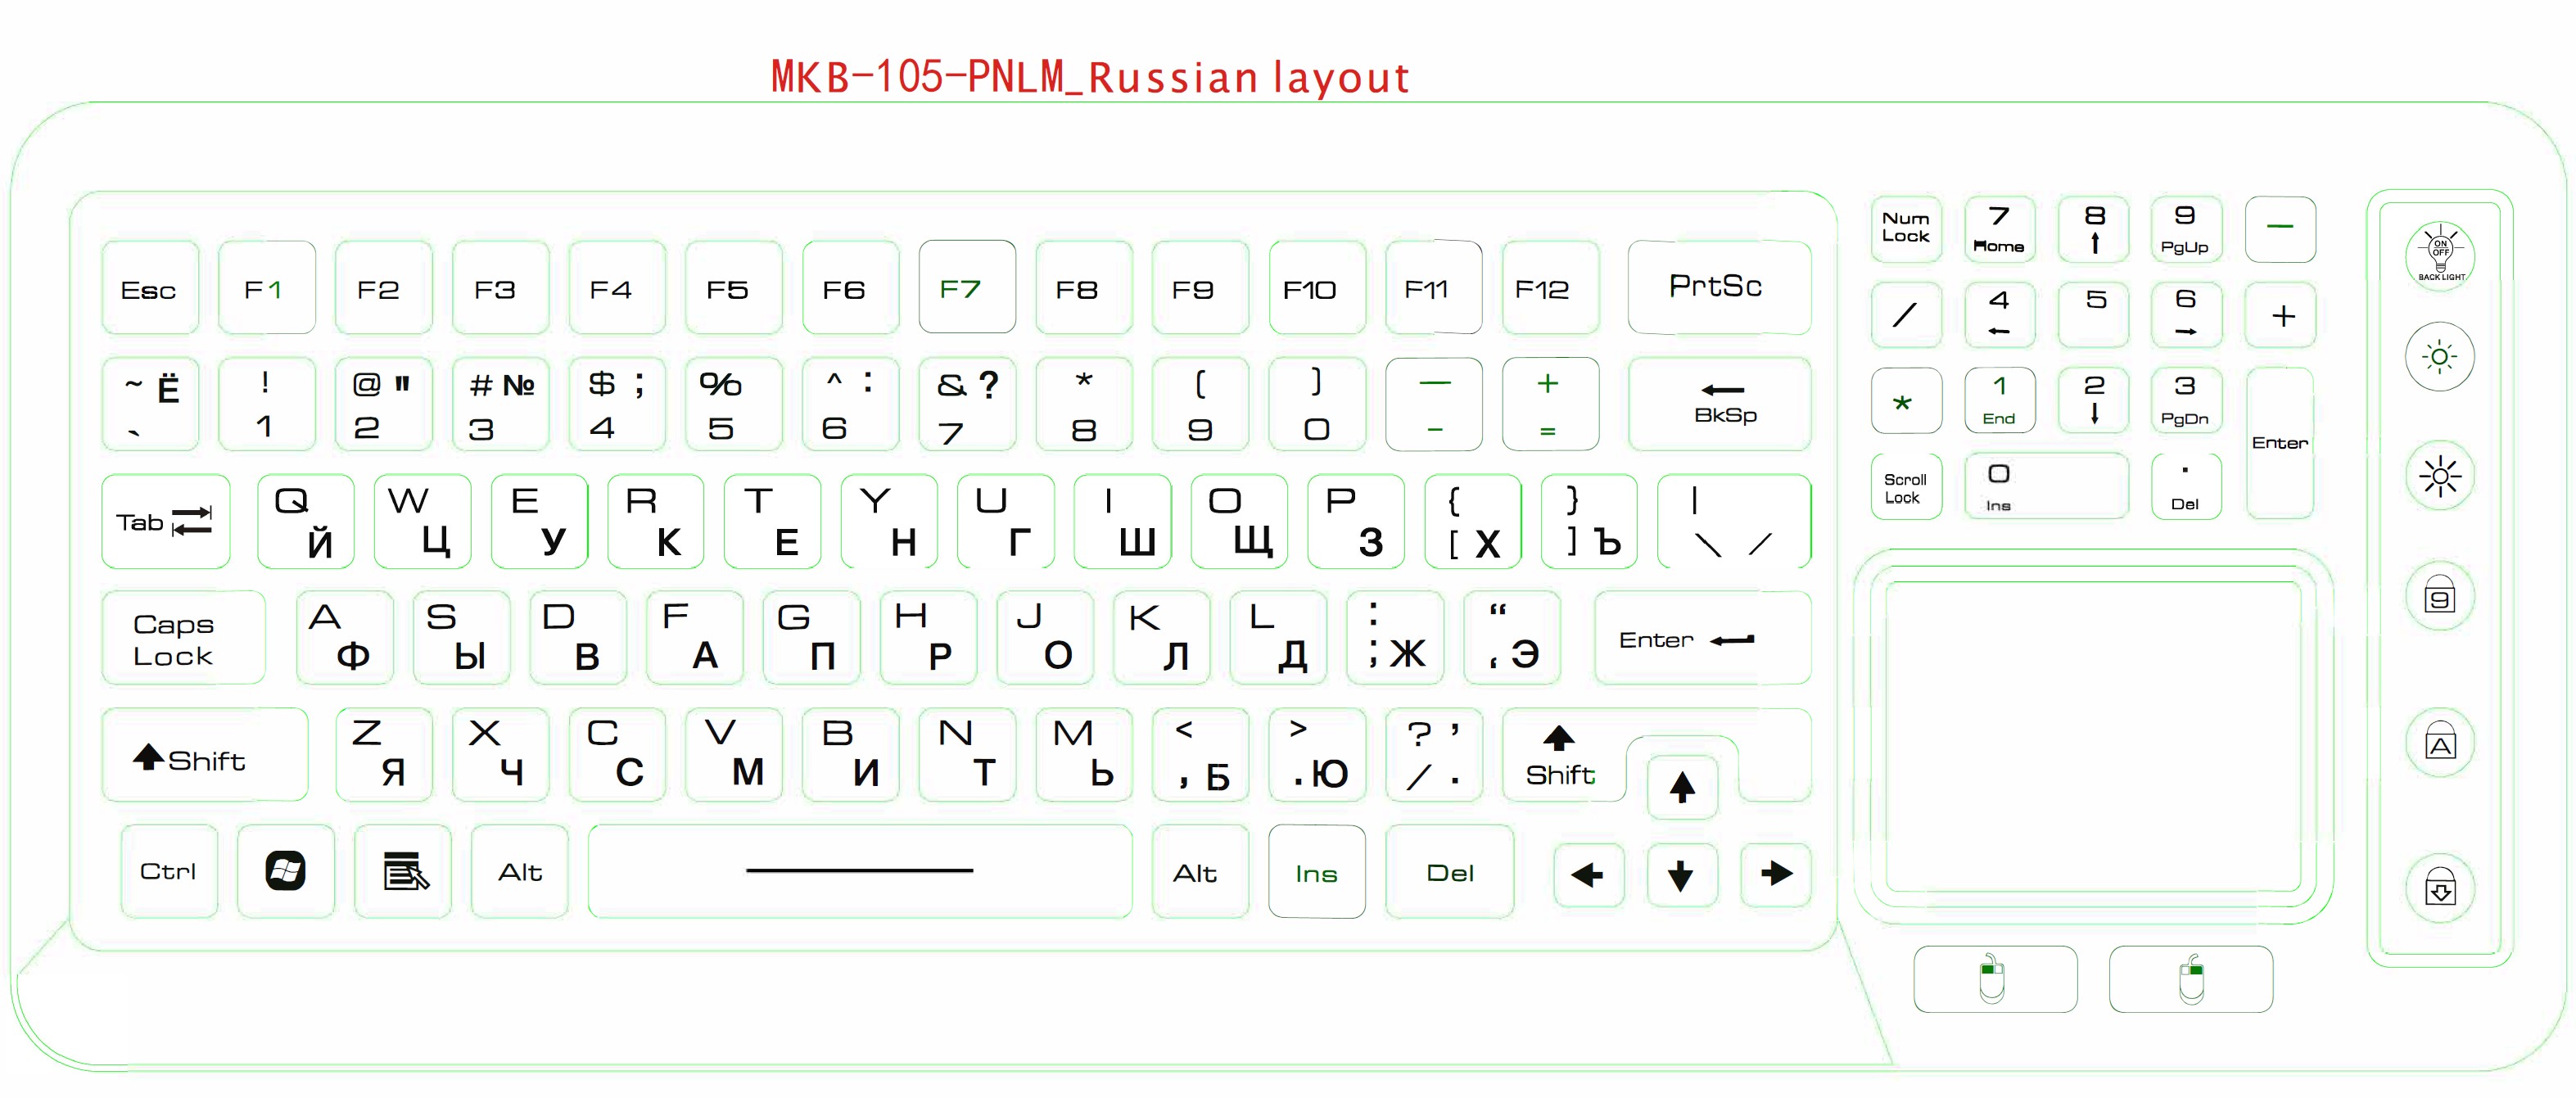Click inside the touchpad area
The image size is (2576, 1098).
pyautogui.click(x=2093, y=735)
